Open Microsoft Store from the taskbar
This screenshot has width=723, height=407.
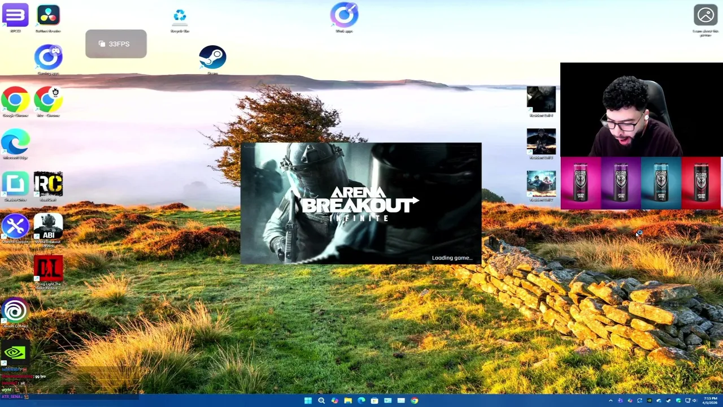pyautogui.click(x=374, y=400)
